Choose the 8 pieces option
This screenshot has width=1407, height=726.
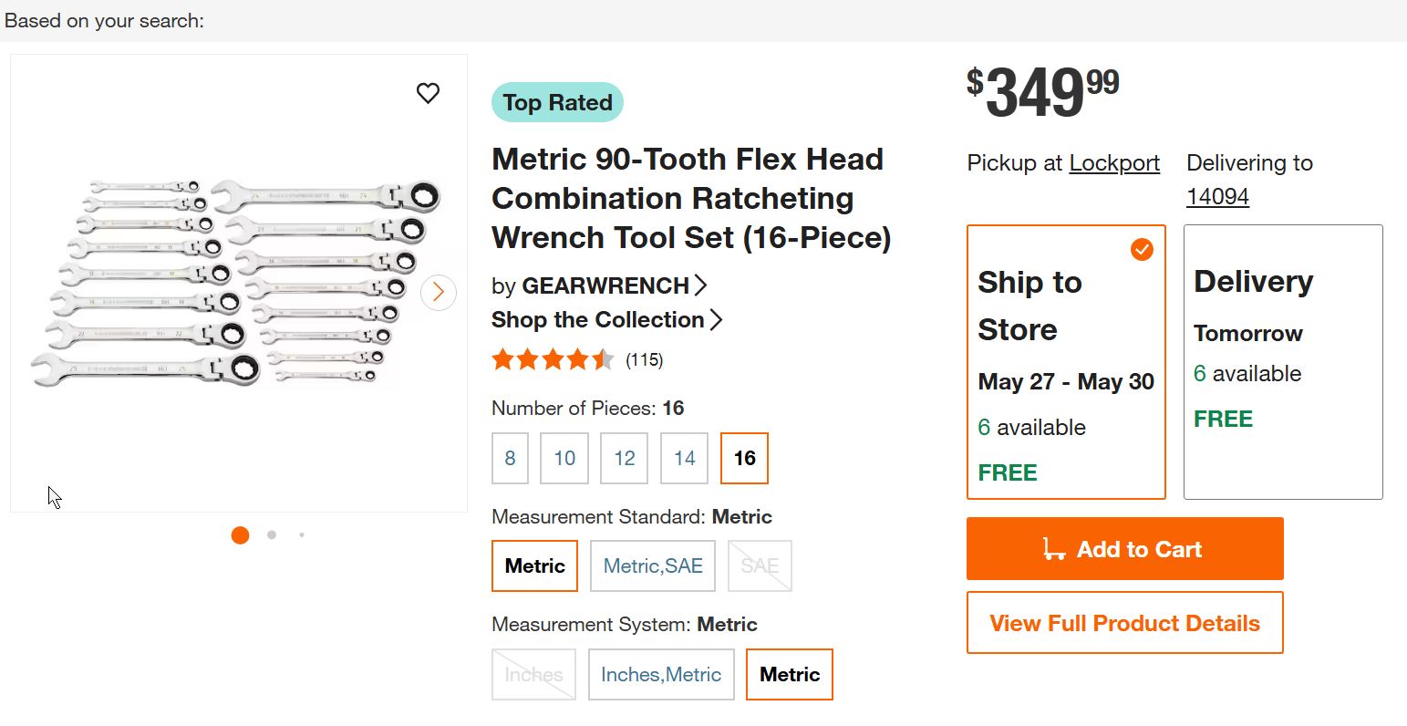[x=510, y=458]
